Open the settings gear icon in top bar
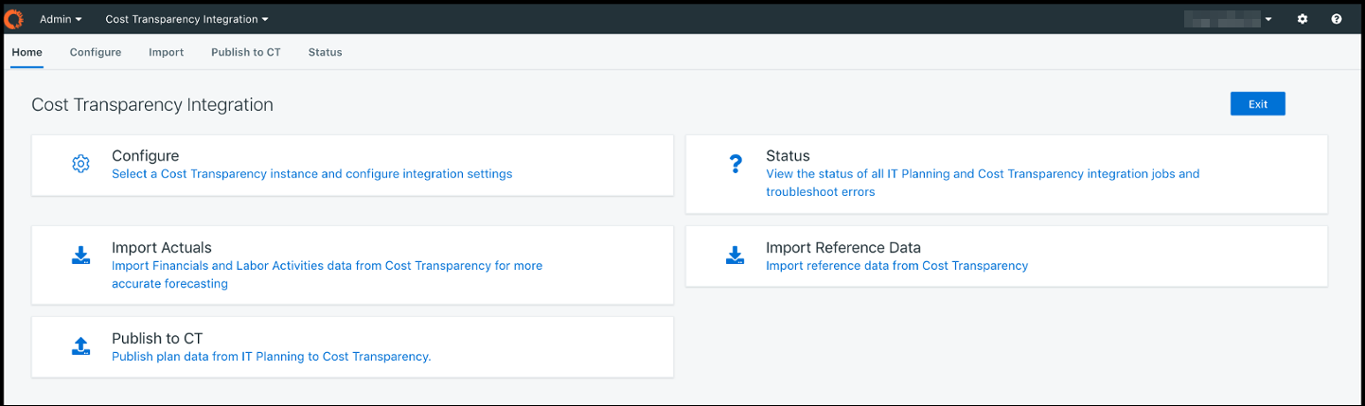 (x=1303, y=19)
